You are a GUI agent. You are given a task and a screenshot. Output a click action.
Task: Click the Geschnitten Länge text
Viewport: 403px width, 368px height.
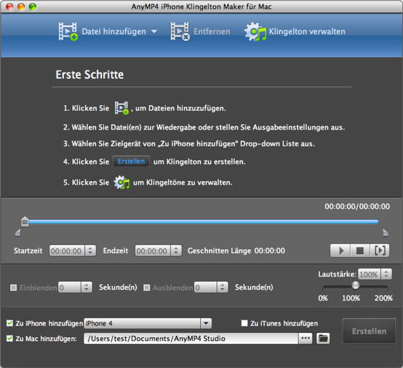[x=219, y=250]
